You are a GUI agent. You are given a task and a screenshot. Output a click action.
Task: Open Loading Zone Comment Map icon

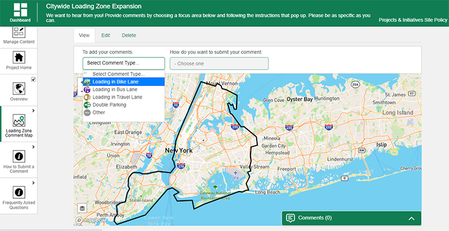19,120
